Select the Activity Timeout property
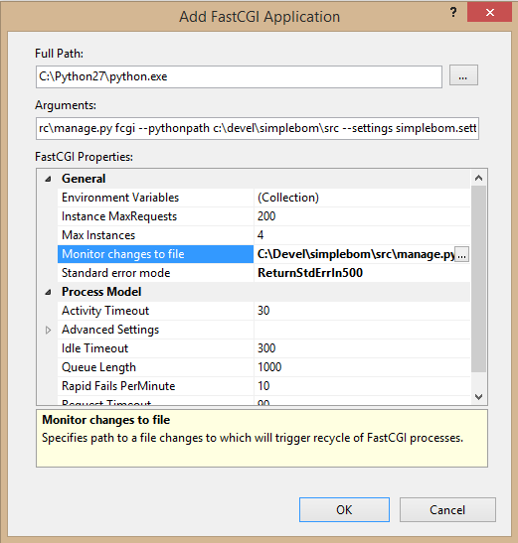 155,311
